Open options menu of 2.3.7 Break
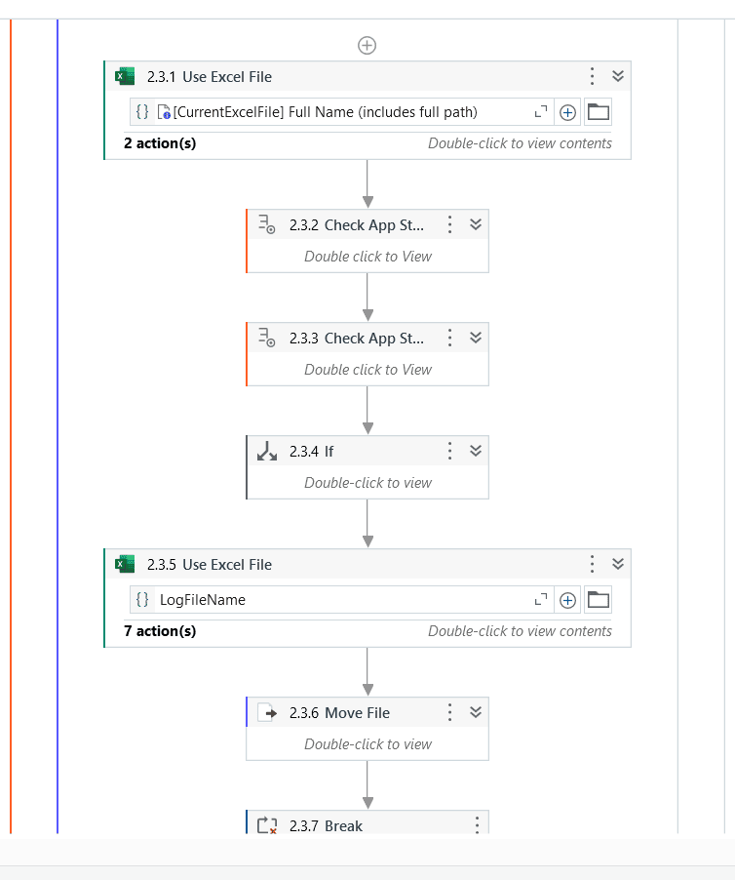 [x=477, y=825]
